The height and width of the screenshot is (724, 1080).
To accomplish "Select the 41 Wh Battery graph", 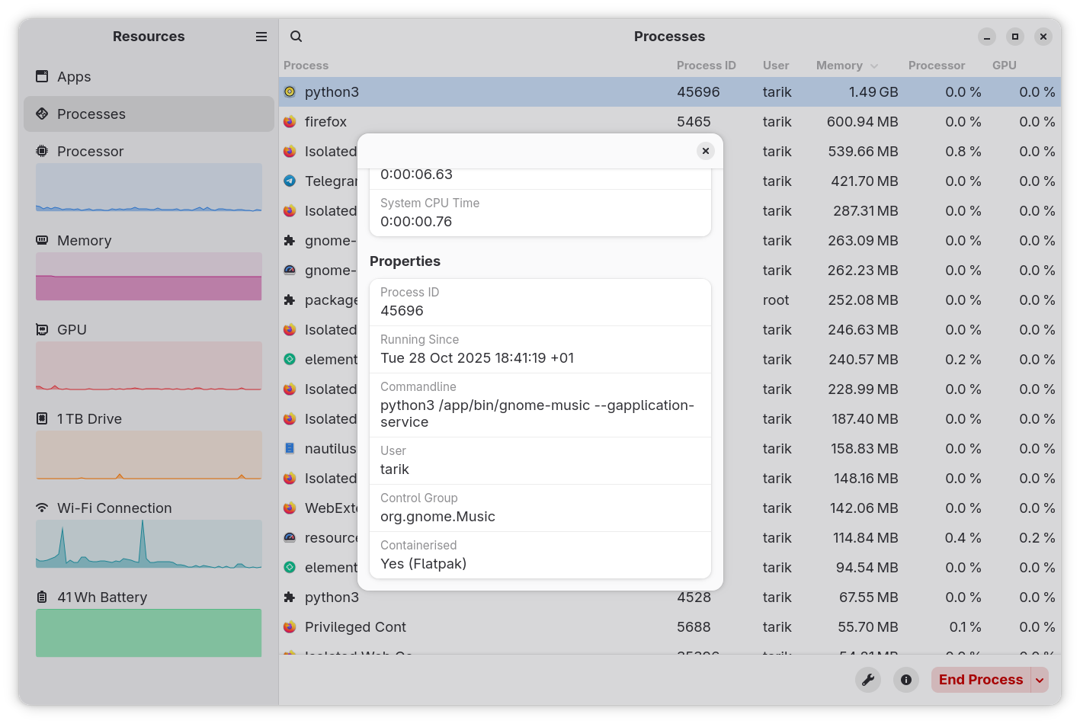I will coord(149,632).
